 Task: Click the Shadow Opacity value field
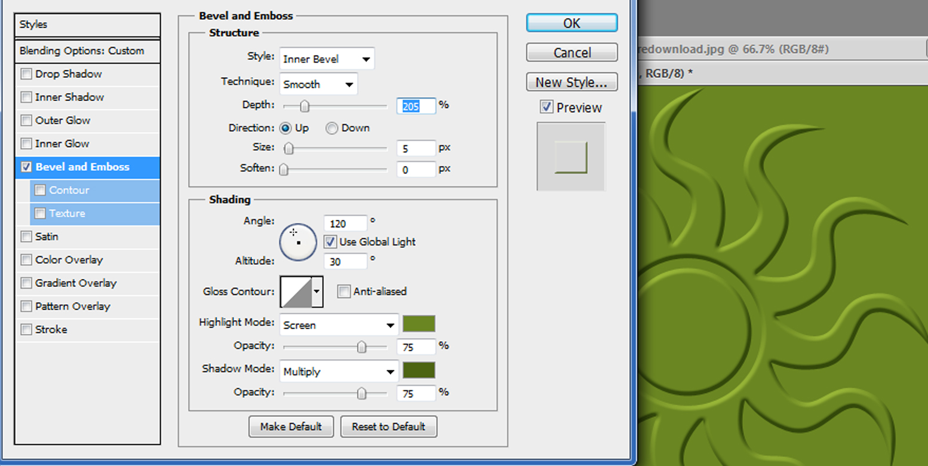click(x=416, y=393)
